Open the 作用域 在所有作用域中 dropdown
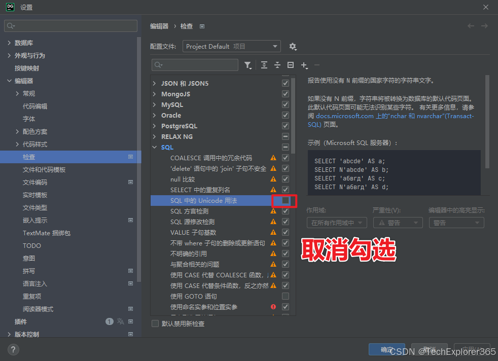The height and width of the screenshot is (361, 498). pyautogui.click(x=337, y=223)
